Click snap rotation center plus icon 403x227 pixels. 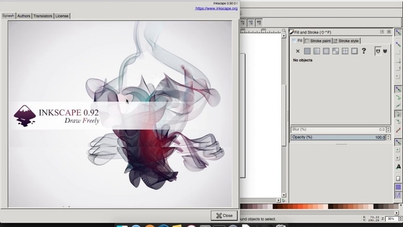(398, 158)
